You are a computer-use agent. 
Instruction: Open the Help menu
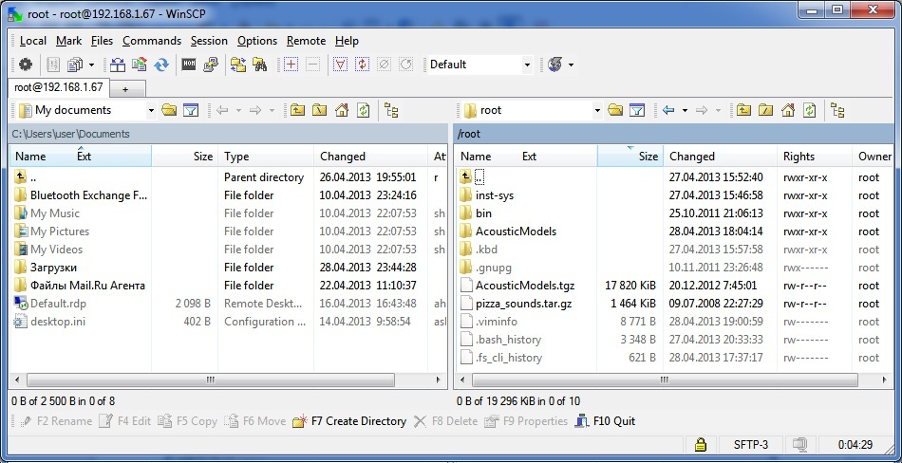pos(347,41)
